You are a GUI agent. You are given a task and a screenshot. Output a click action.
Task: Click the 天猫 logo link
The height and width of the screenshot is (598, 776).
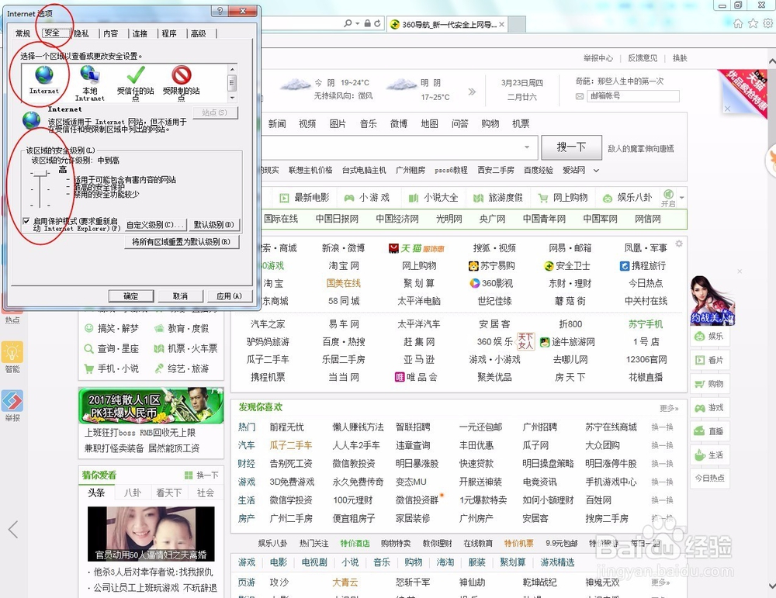(417, 248)
